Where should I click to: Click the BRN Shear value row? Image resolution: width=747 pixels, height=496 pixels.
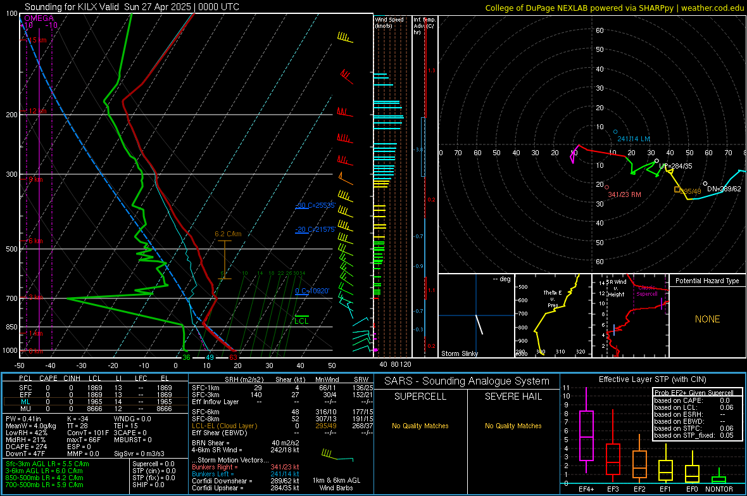(x=246, y=443)
